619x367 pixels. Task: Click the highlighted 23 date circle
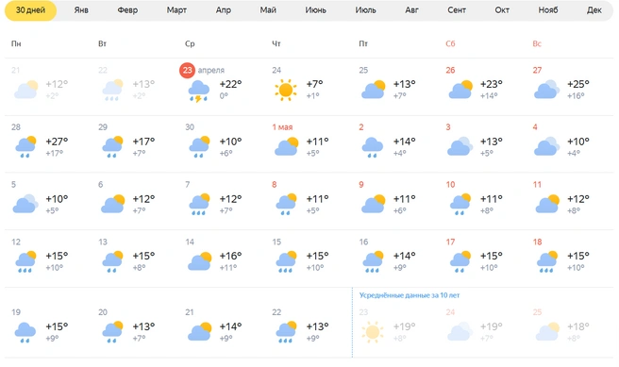[187, 70]
